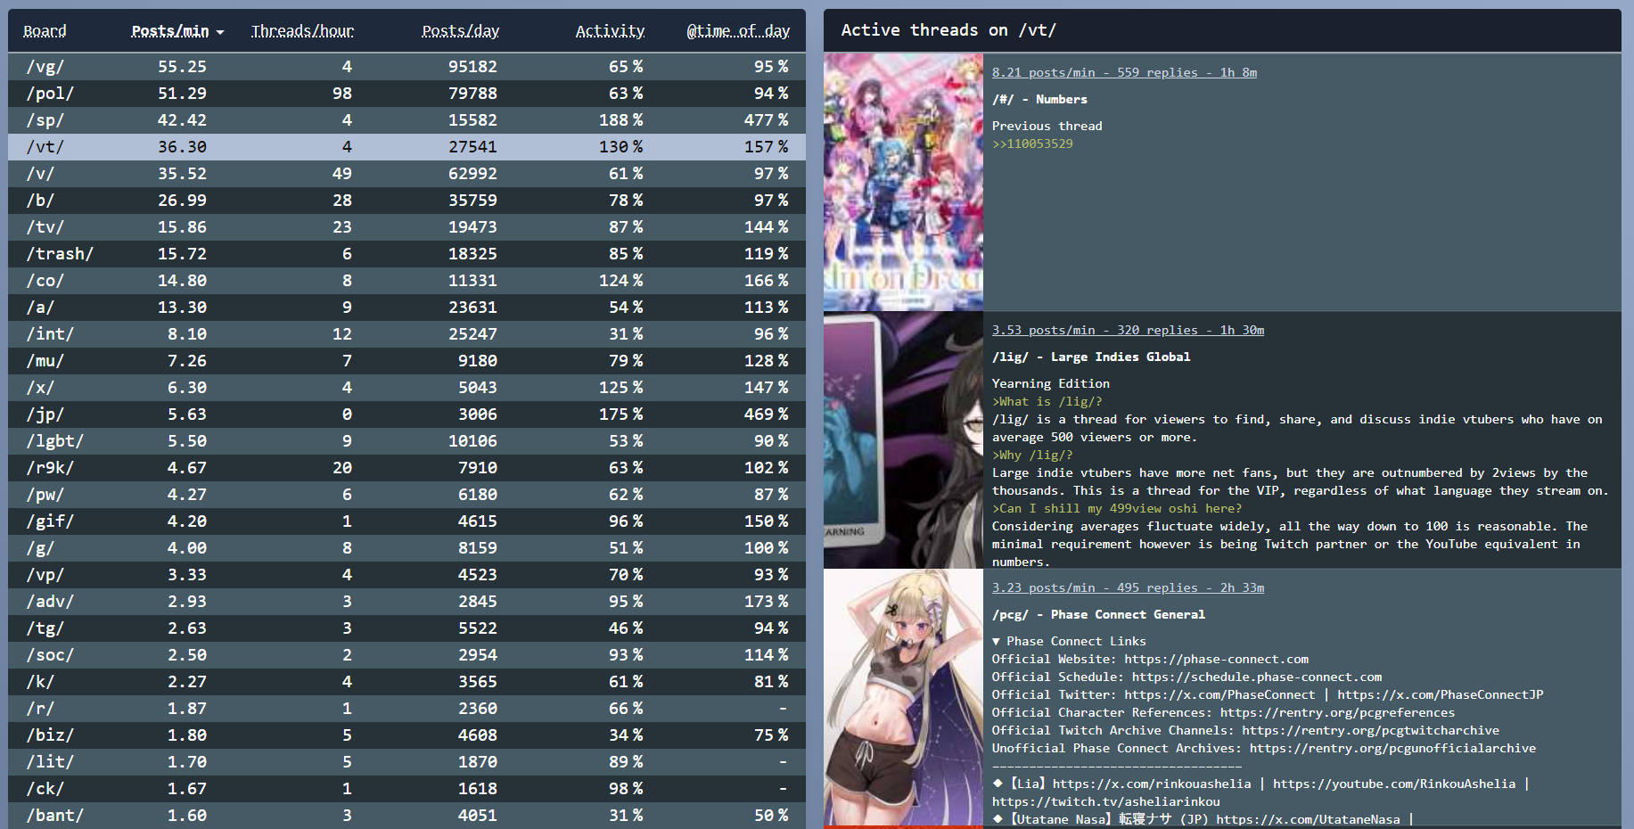Open the 3.23 posts/min thread link
Image resolution: width=1634 pixels, height=829 pixels.
click(1128, 587)
